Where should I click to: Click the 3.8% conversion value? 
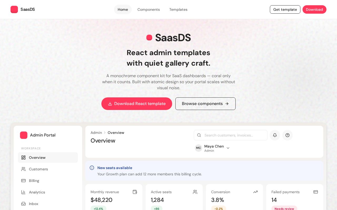coord(217,200)
